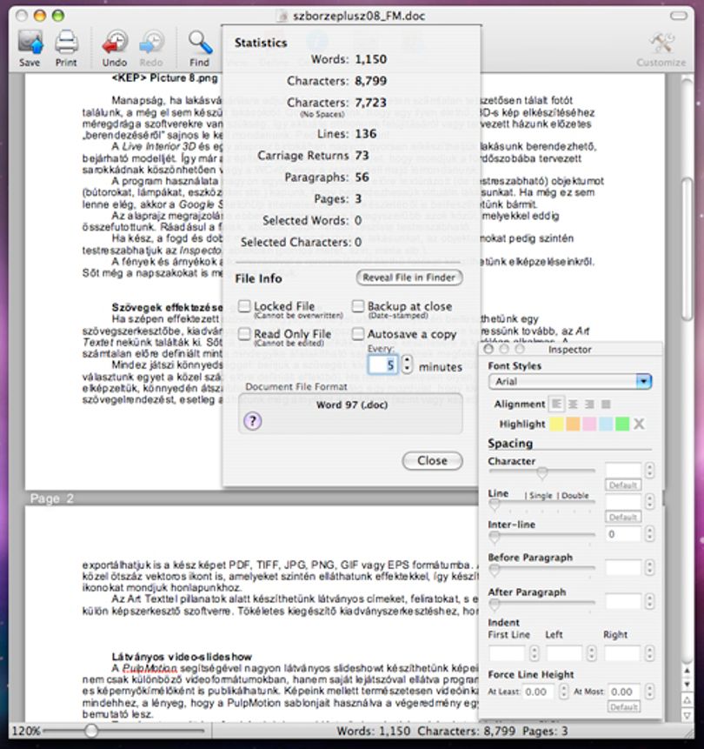The height and width of the screenshot is (749, 704).
Task: Click the Inter-line value stepper
Action: (x=649, y=534)
